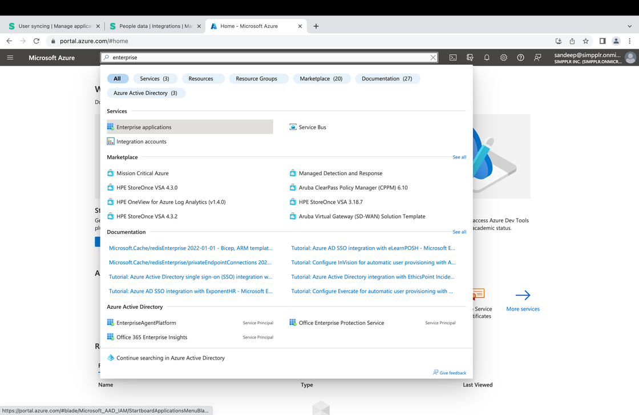This screenshot has height=415, width=639.
Task: Filter by Azure Active Directory (3)
Action: pyautogui.click(x=145, y=93)
